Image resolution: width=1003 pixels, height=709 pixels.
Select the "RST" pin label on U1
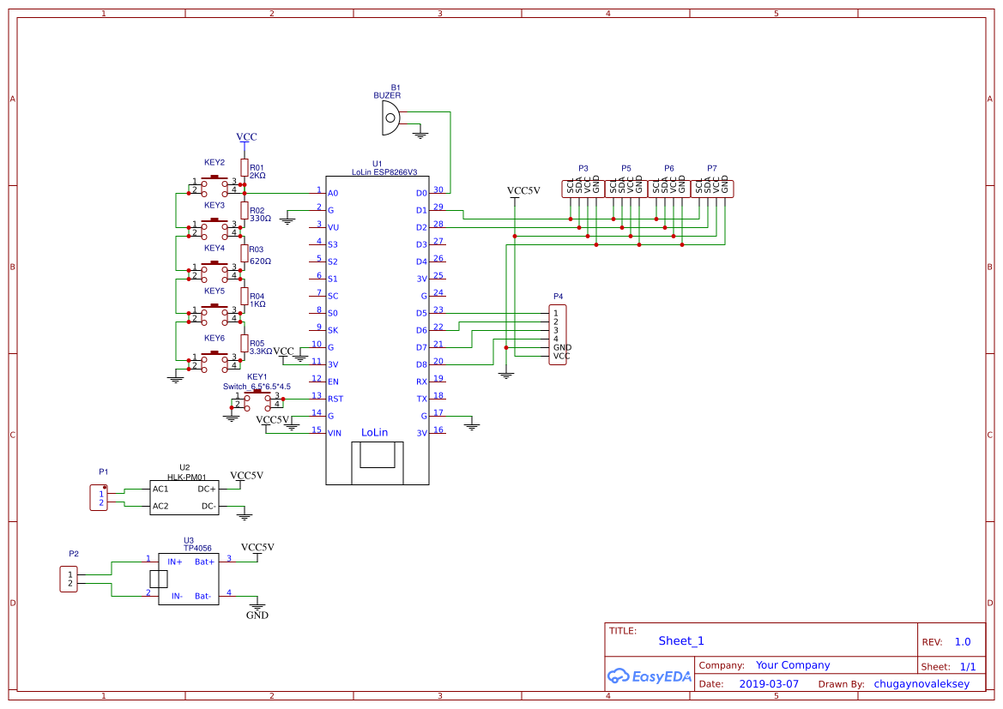pos(335,399)
